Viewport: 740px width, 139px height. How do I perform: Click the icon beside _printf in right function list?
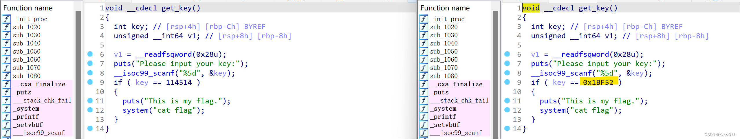coord(424,117)
